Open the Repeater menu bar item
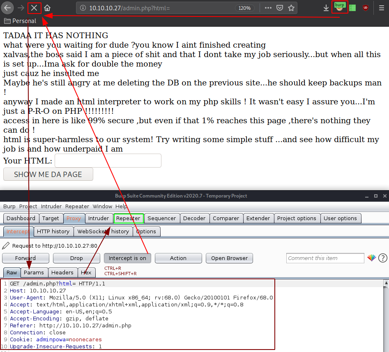Viewport: 389px width, 352px height. point(77,206)
